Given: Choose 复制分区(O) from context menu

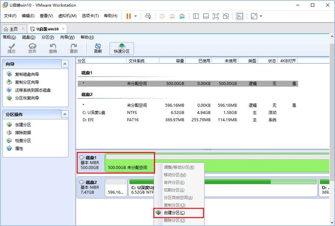Looking at the screenshot, I should pyautogui.click(x=179, y=205).
